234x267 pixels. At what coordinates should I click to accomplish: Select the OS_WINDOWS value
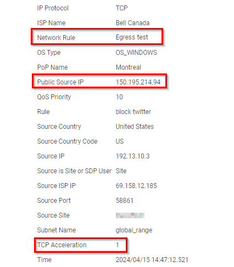pos(136,53)
